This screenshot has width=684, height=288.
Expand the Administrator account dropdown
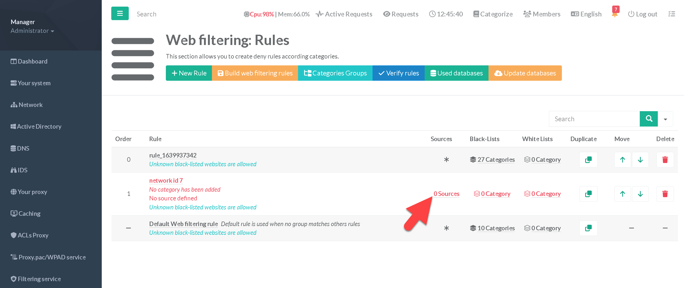point(32,31)
